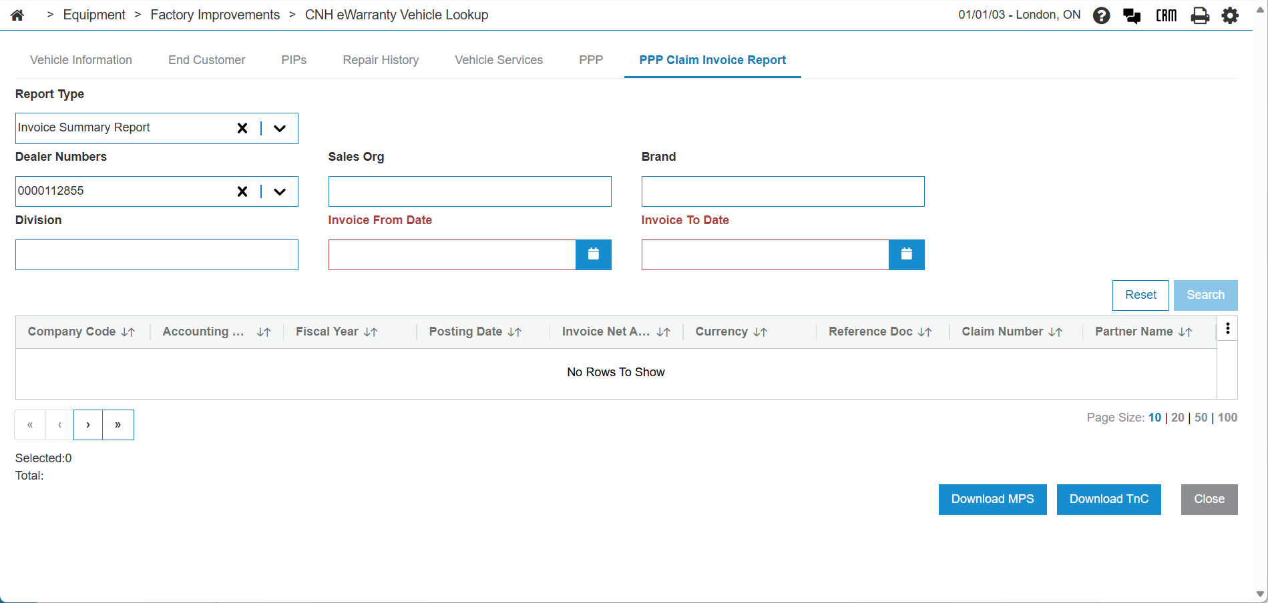Switch to the Repair History tab
Image resolution: width=1268 pixels, height=603 pixels.
pyautogui.click(x=381, y=60)
